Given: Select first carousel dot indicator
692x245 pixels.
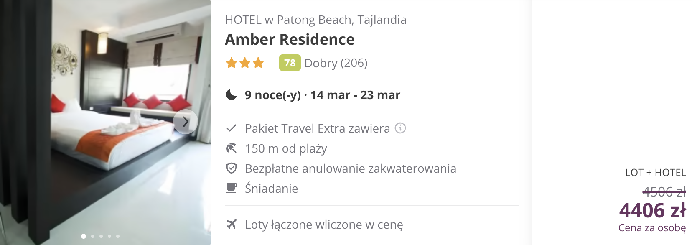Looking at the screenshot, I should 84,236.
